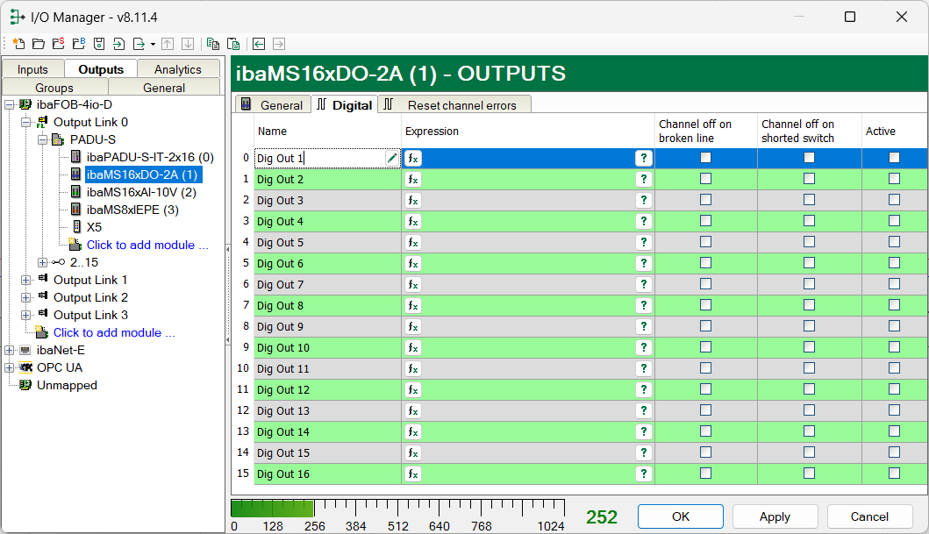This screenshot has width=929, height=534.
Task: Open the Reset channel errors tab
Action: coord(454,105)
